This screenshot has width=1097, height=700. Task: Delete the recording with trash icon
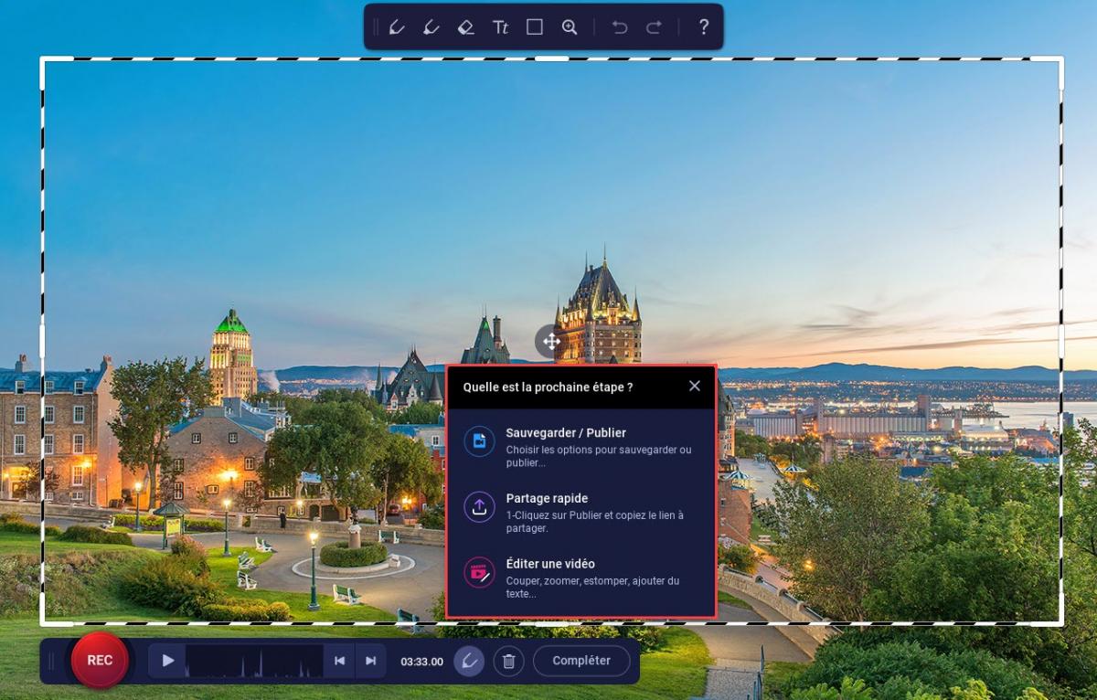click(x=508, y=661)
